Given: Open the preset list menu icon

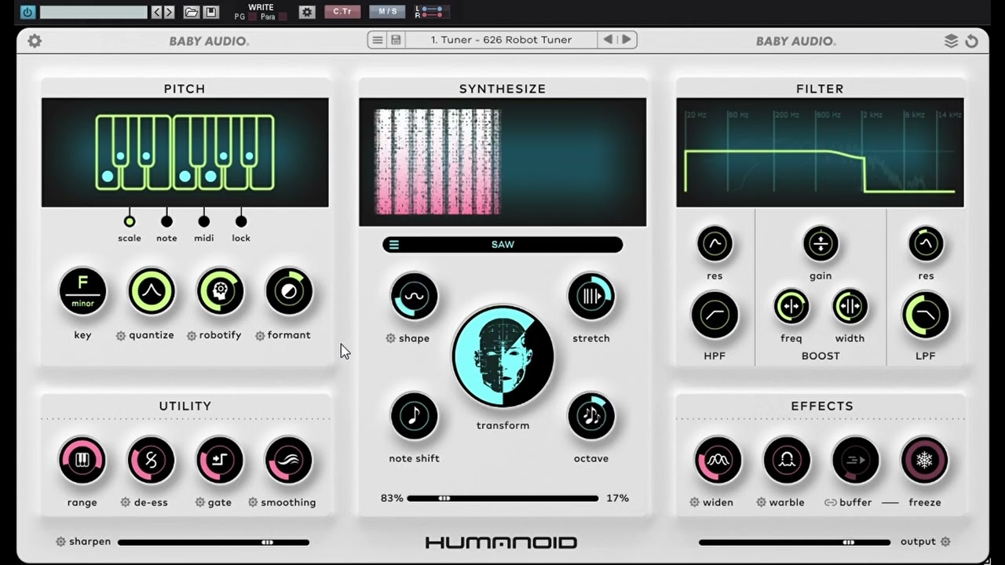Looking at the screenshot, I should 378,40.
